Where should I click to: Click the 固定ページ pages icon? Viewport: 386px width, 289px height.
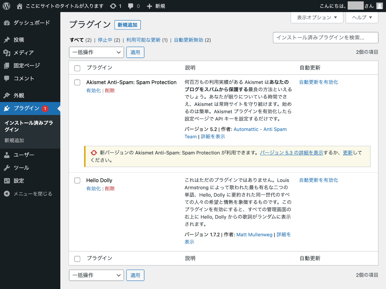click(x=7, y=66)
